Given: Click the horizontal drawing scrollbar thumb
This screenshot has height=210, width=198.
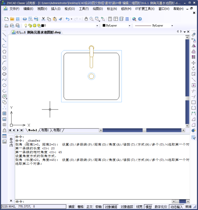Looking at the screenshot, I should [x=144, y=130].
